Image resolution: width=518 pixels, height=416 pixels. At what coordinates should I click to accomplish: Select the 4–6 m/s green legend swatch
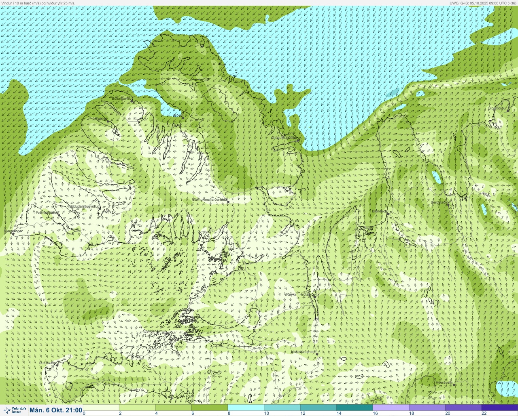tap(174, 408)
